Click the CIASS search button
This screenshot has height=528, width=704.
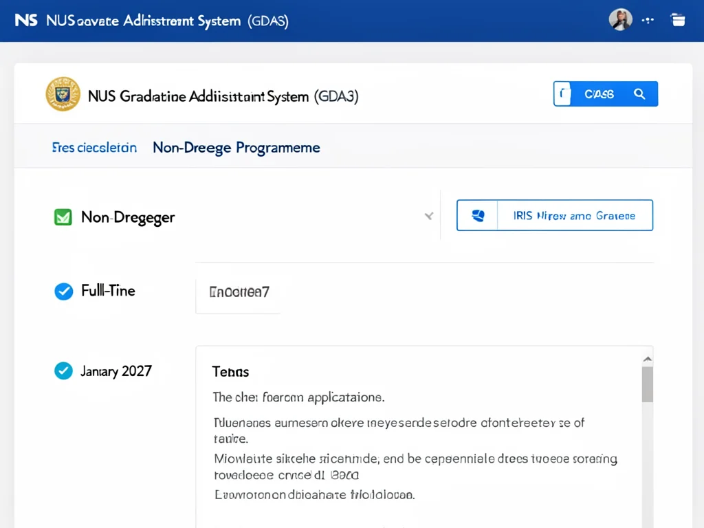point(606,93)
